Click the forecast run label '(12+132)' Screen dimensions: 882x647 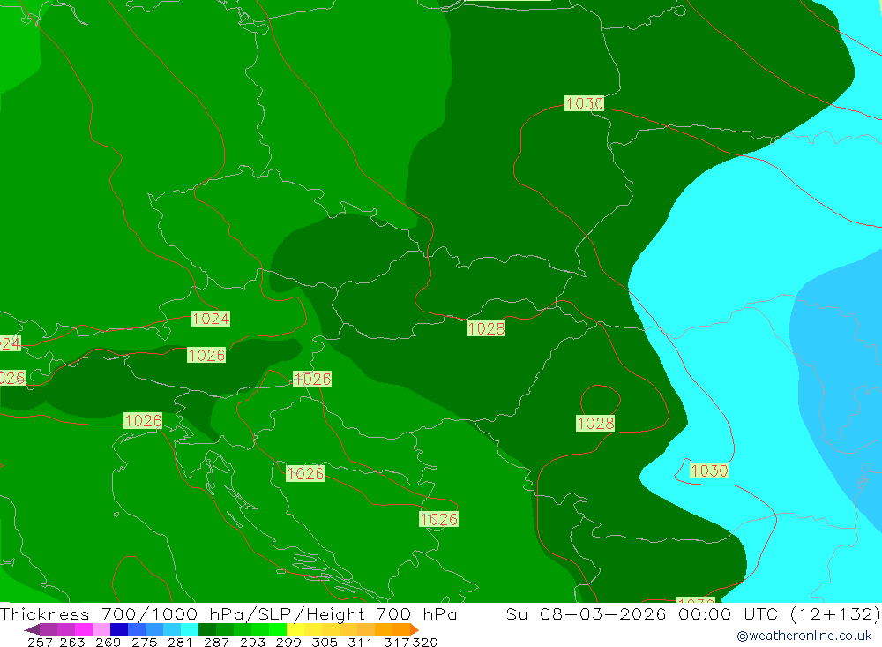tap(835, 613)
